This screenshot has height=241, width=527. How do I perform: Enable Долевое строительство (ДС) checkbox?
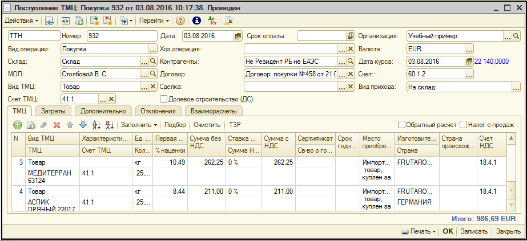click(x=164, y=99)
